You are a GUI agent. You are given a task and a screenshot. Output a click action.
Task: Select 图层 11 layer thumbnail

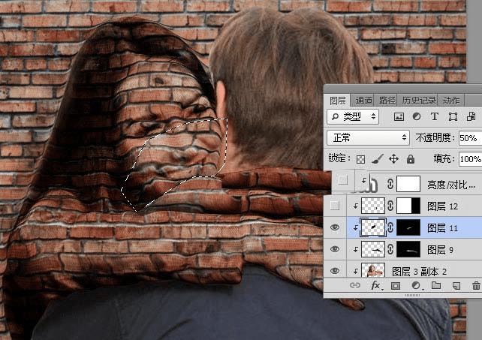(373, 228)
